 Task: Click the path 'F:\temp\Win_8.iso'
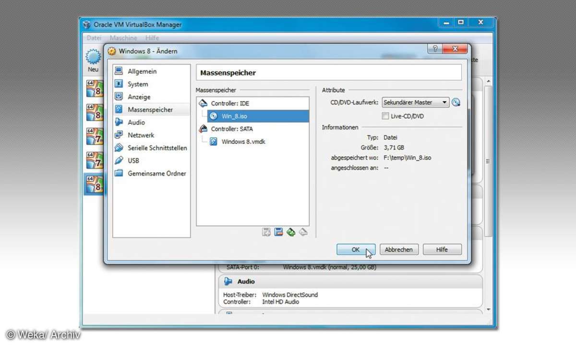pyautogui.click(x=407, y=158)
